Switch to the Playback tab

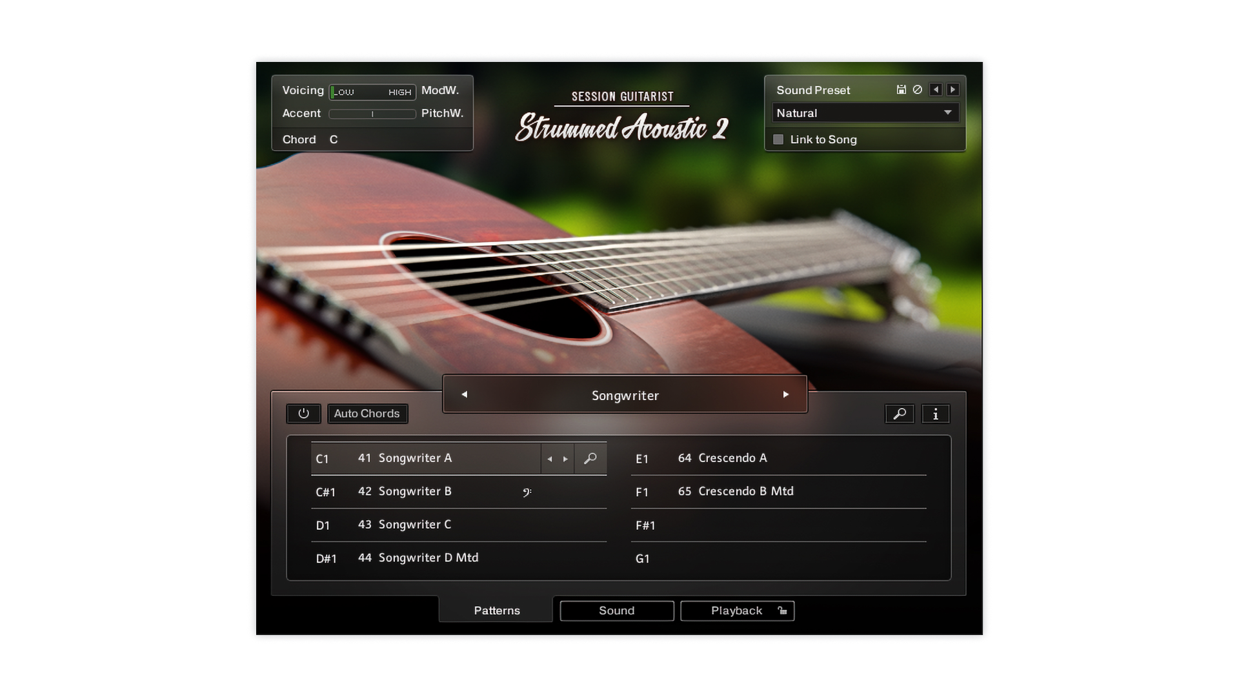point(736,611)
